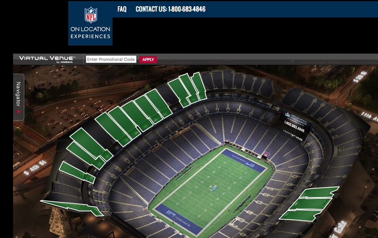Select the middle green section on right side
The width and height of the screenshot is (378, 238).
click(x=311, y=204)
